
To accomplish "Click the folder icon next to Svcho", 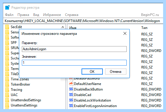I will pos(7,58).
